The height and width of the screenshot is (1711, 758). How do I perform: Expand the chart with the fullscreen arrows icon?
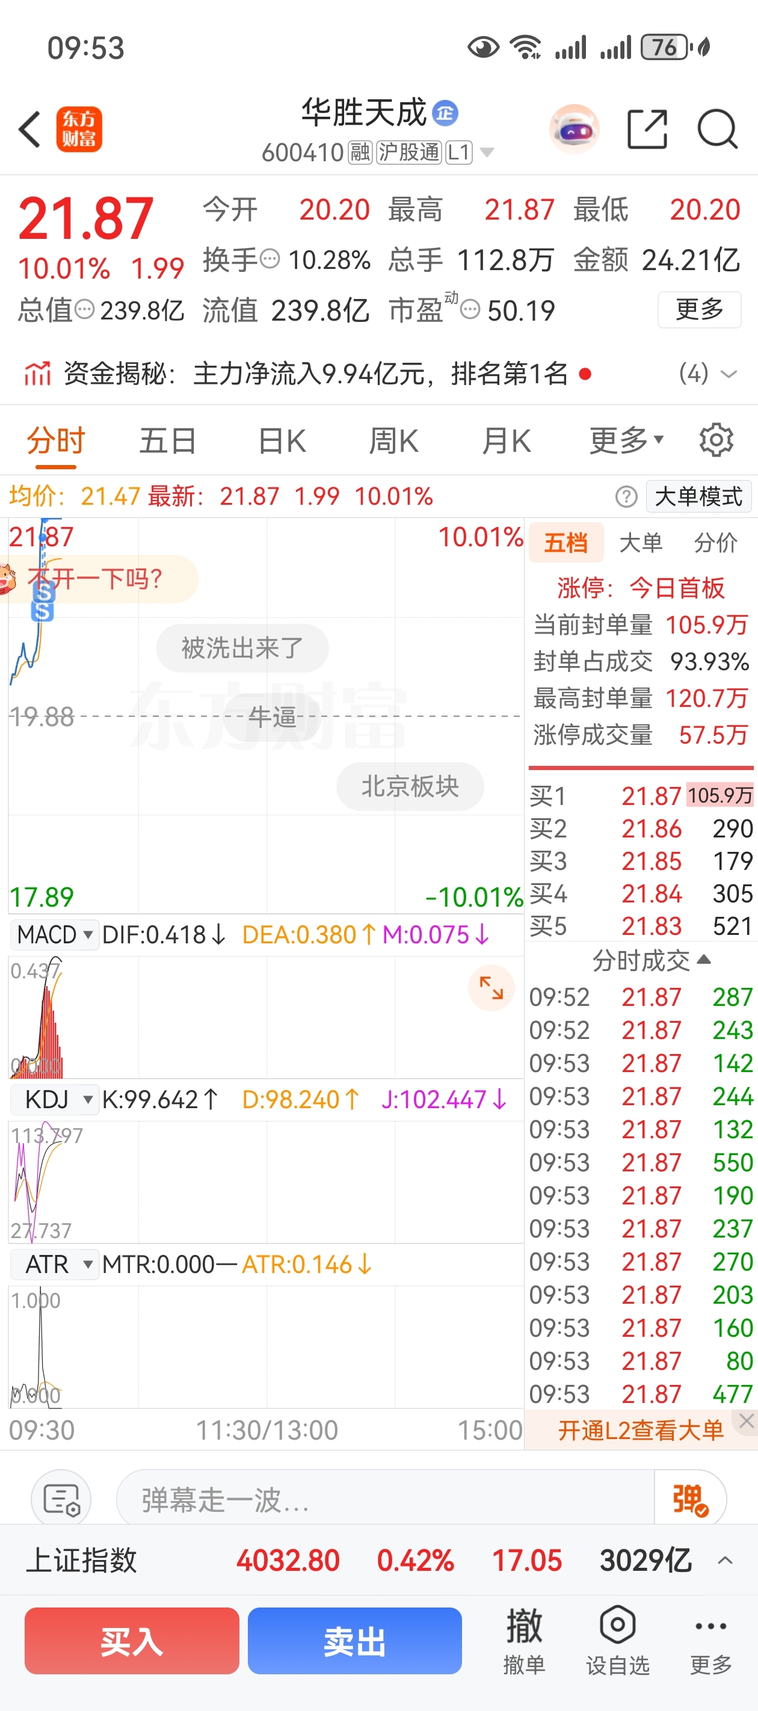pyautogui.click(x=491, y=988)
